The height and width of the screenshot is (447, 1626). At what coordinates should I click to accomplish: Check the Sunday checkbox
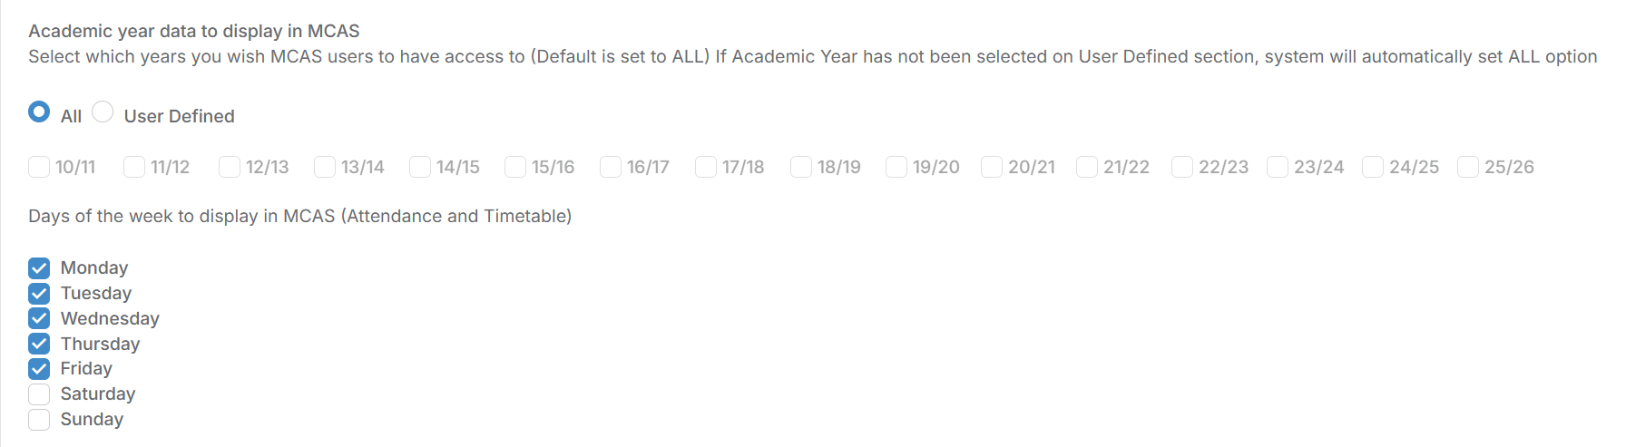[39, 420]
